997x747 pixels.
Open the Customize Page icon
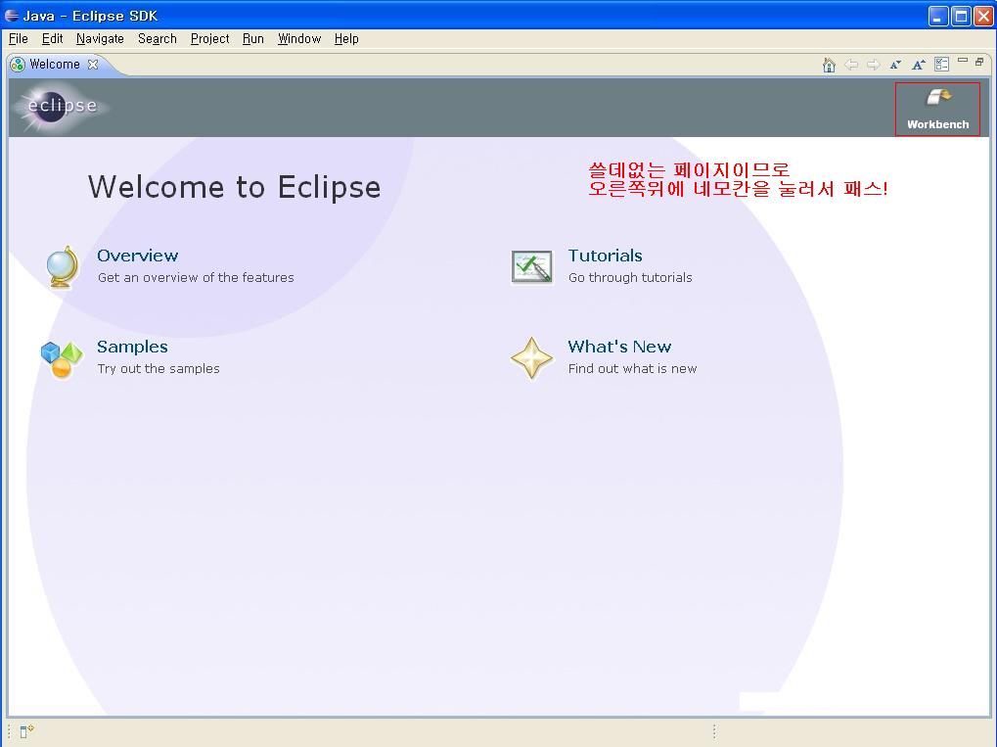[941, 65]
